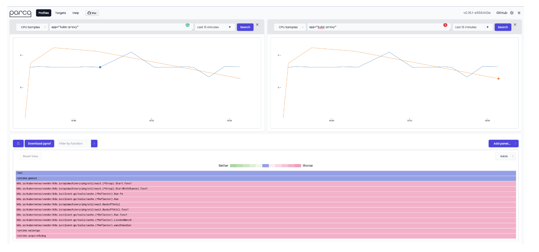Click the left Search button

[245, 27]
